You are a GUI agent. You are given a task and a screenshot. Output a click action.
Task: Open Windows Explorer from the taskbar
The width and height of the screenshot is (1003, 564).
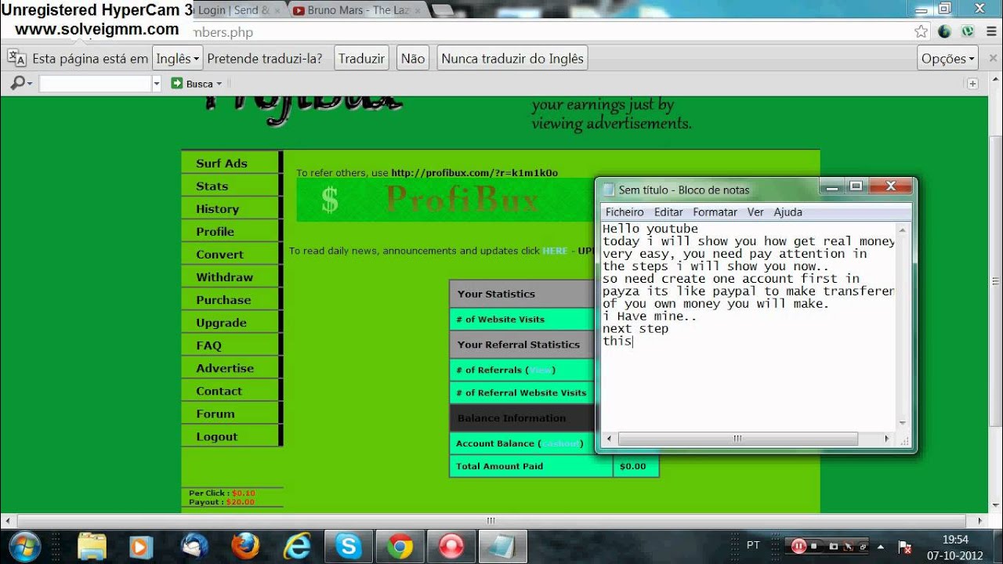(x=92, y=546)
